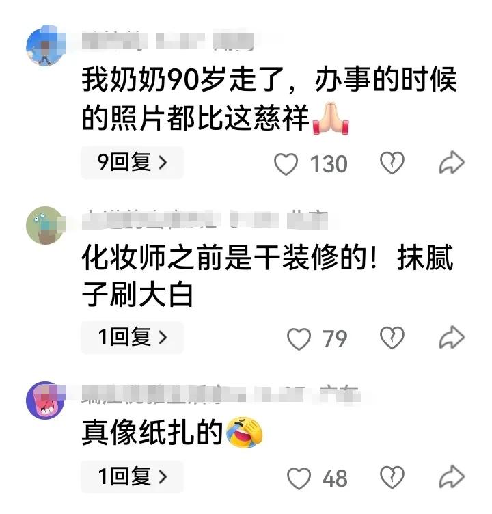Expand 1回复 under the makeup artist comment

tap(132, 338)
